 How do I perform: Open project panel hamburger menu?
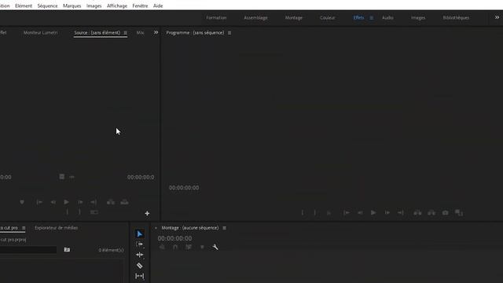pos(24,228)
